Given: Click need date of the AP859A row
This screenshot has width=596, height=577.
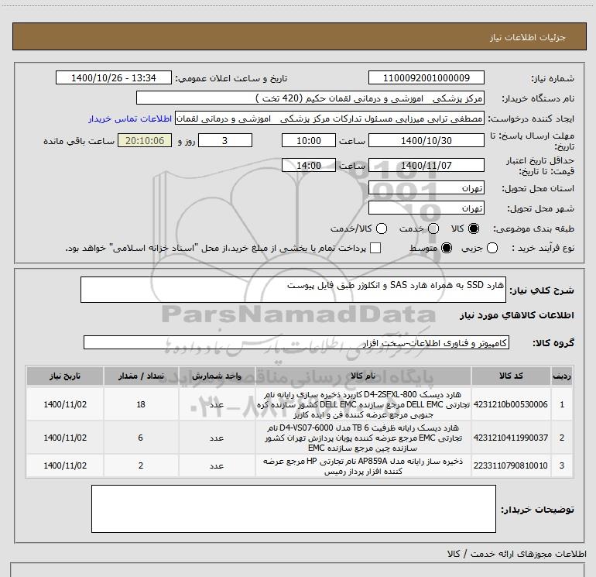Looking at the screenshot, I should (65, 465).
